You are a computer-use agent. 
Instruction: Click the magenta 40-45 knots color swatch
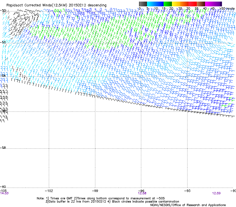coord(209,4)
